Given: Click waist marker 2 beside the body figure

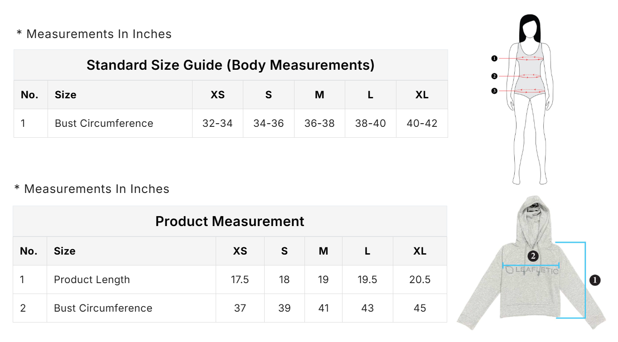Looking at the screenshot, I should 494,76.
